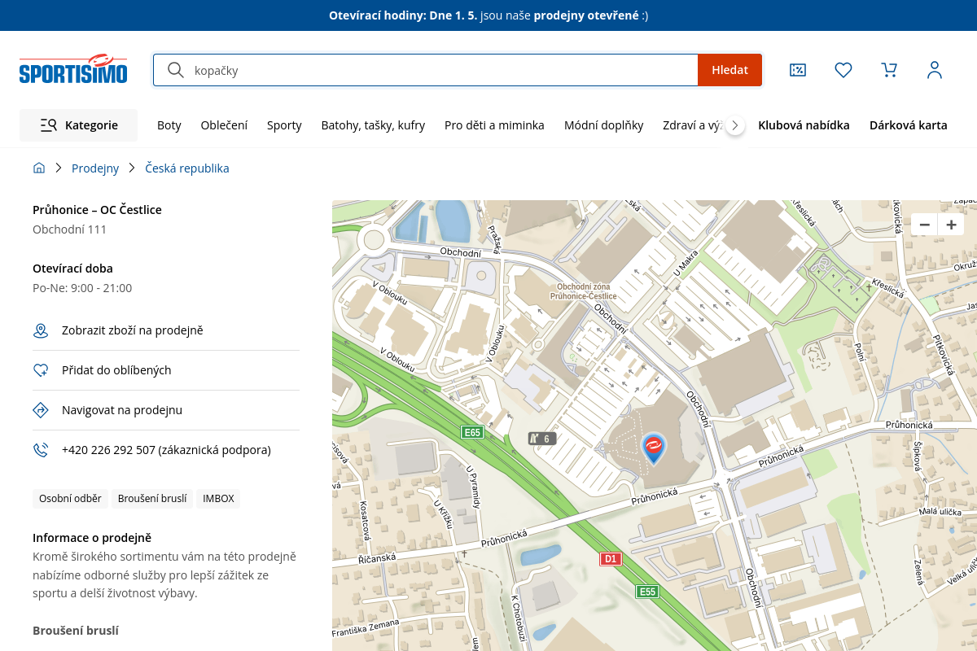Zoom in the map with plus button
This screenshot has width=977, height=651.
pos(950,225)
